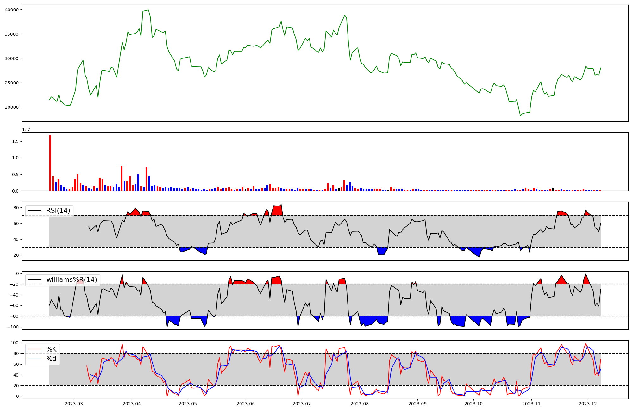
Task: Click the %d legend entry
Action: tap(51, 359)
